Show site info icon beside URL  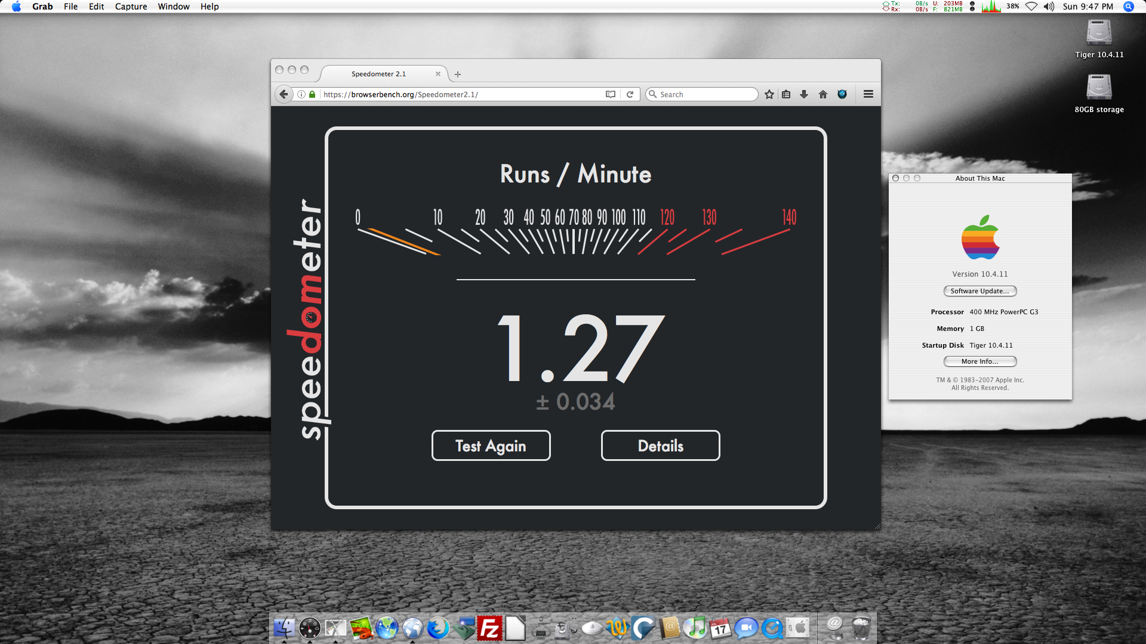301,94
